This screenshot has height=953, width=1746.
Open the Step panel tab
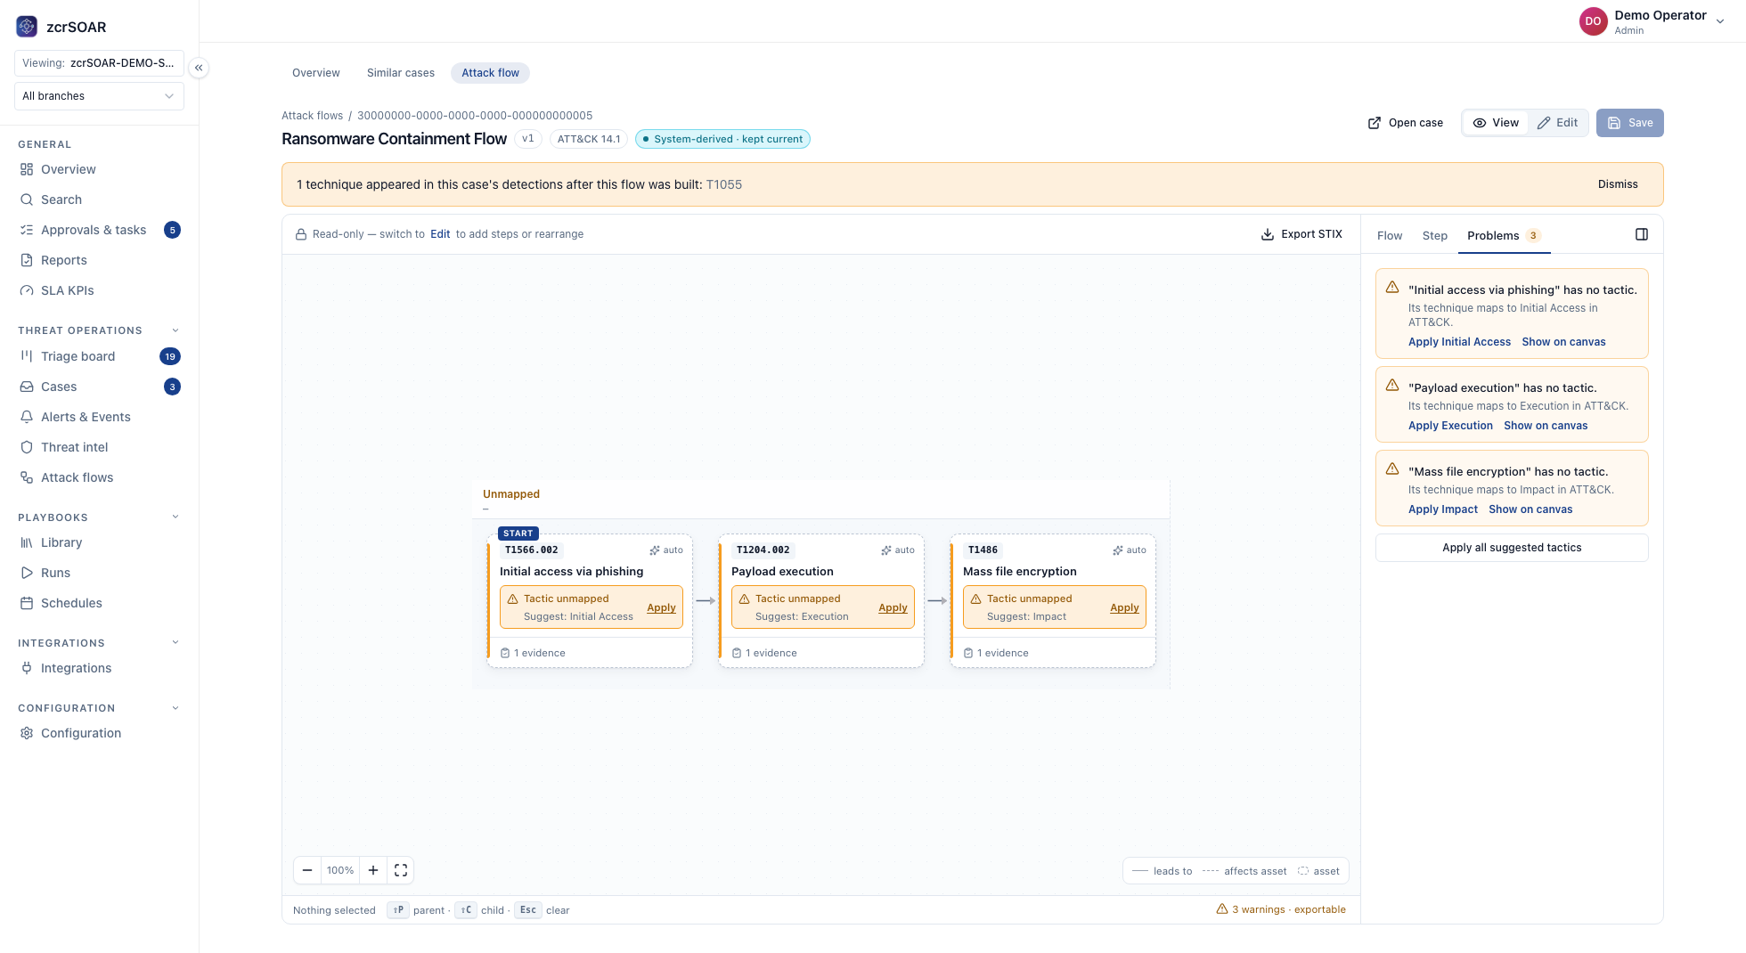pyautogui.click(x=1434, y=235)
